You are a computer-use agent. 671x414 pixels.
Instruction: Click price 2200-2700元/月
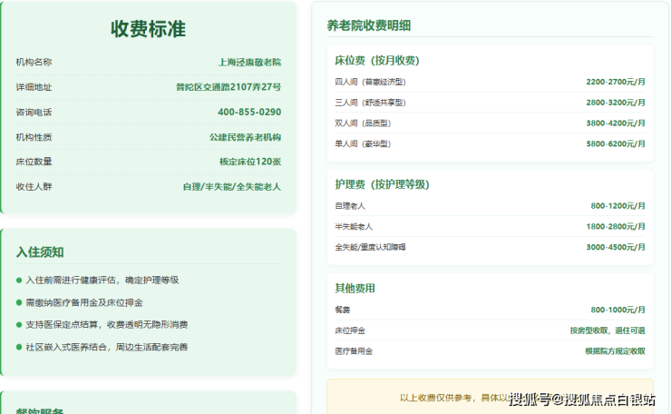[x=616, y=82]
